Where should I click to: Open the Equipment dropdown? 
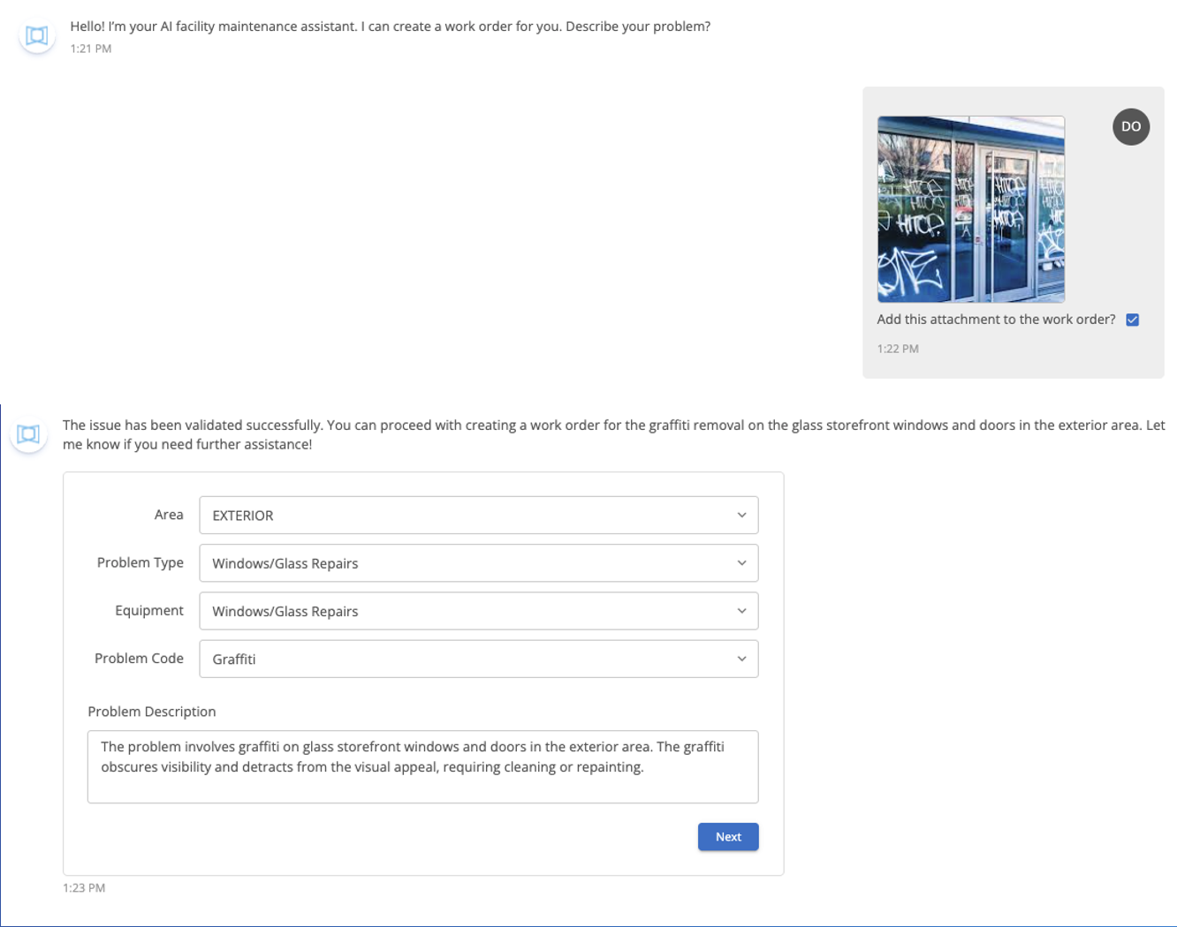point(478,611)
